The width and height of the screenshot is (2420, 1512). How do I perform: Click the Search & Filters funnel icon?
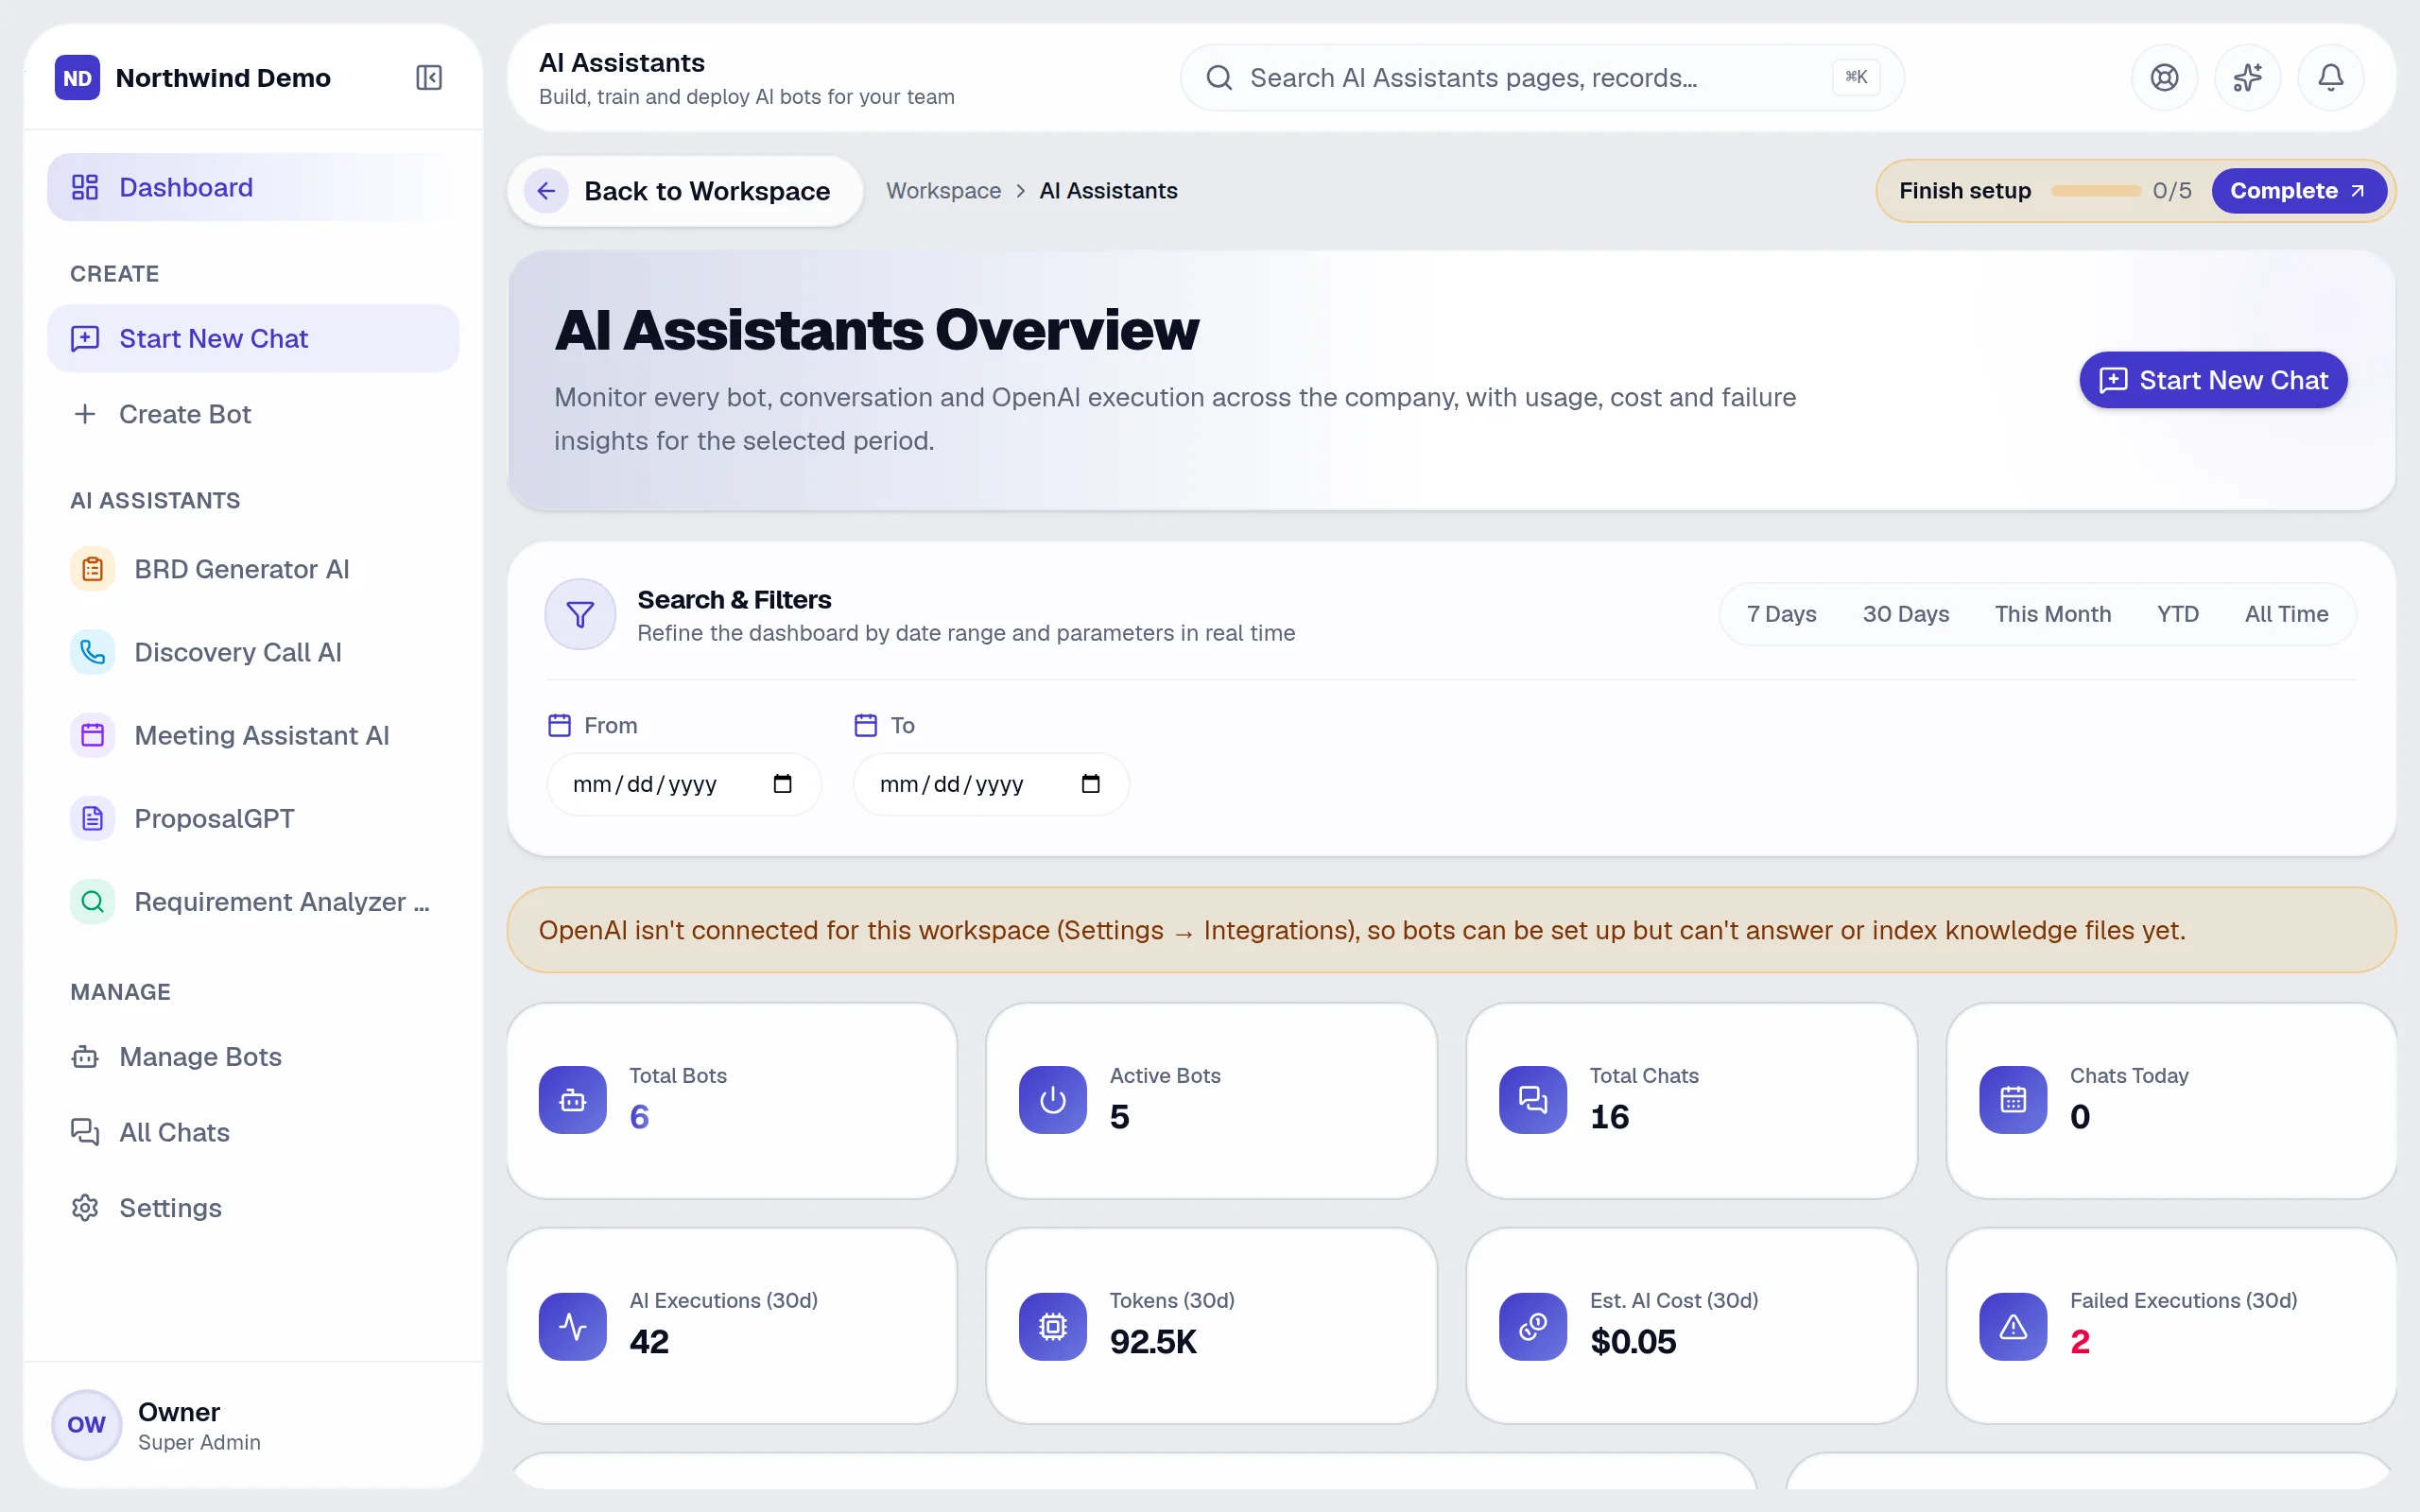click(580, 614)
